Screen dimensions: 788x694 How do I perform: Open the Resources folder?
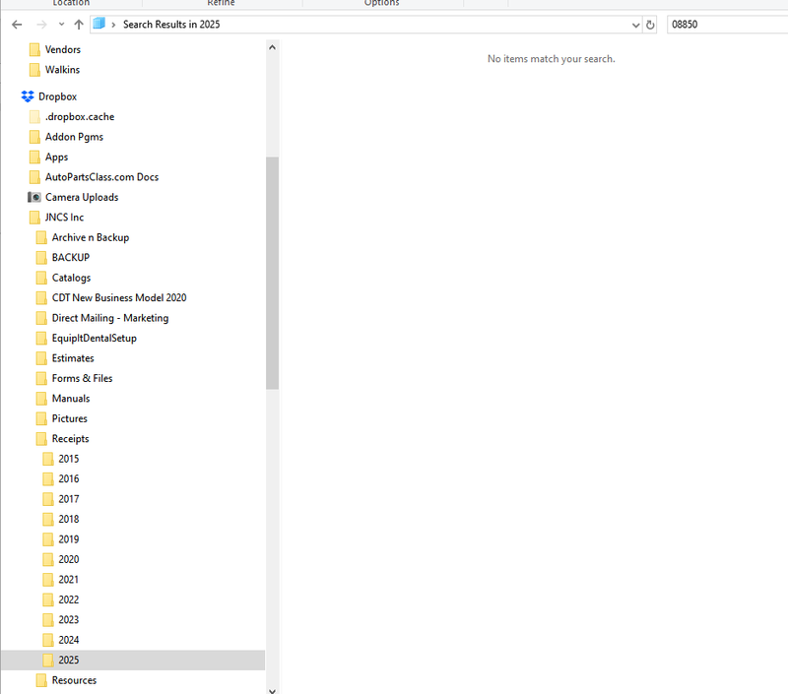coord(74,680)
